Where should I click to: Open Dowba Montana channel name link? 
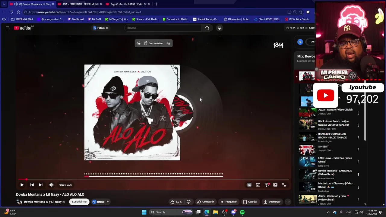[34, 202]
